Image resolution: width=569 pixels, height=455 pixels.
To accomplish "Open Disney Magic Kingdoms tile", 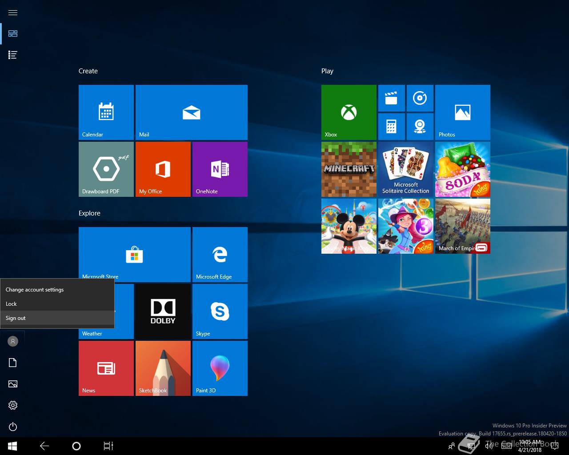I will 349,226.
